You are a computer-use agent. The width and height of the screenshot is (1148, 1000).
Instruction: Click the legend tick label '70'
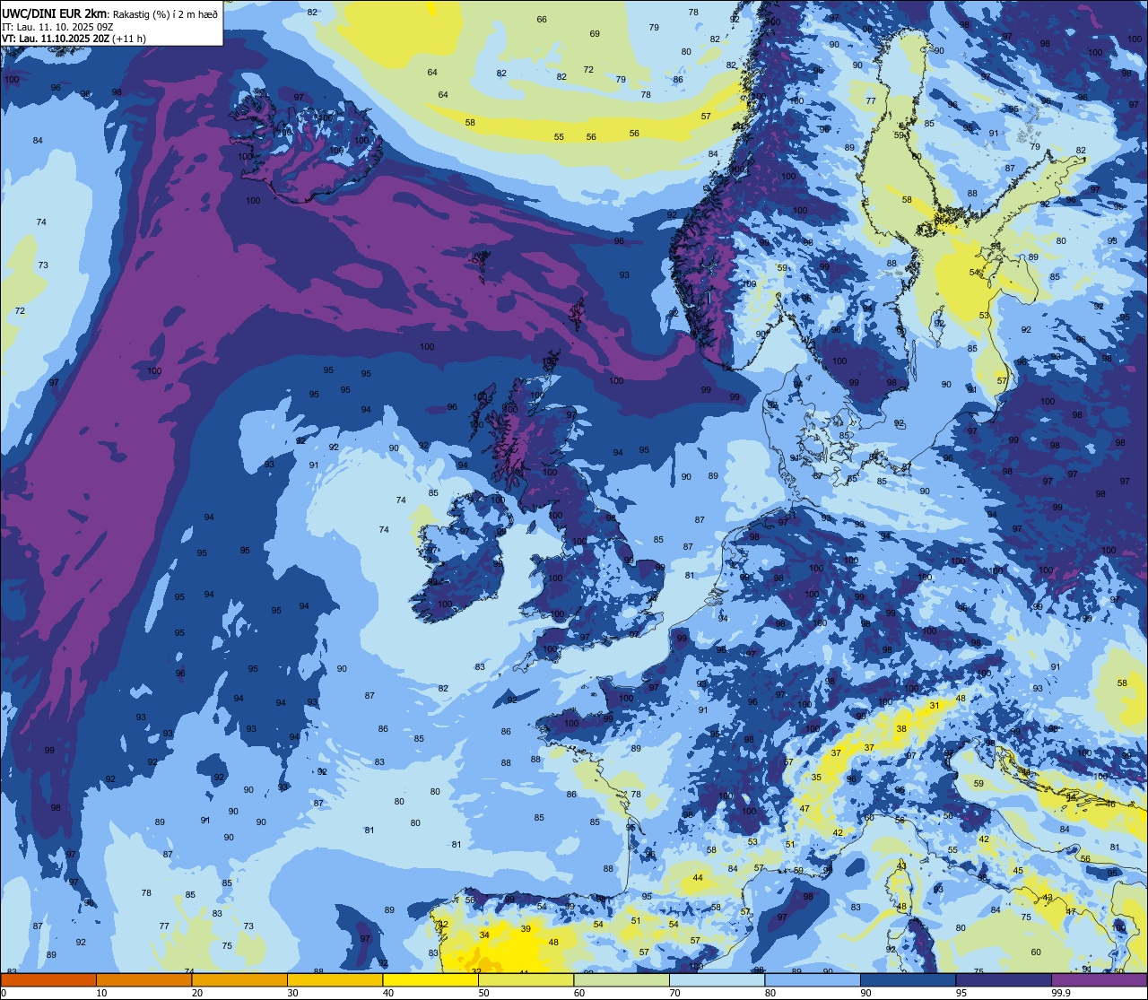(674, 993)
